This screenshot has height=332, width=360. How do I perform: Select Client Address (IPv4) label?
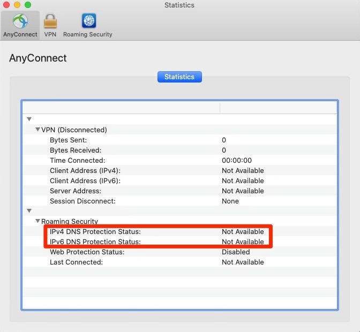[x=85, y=170]
